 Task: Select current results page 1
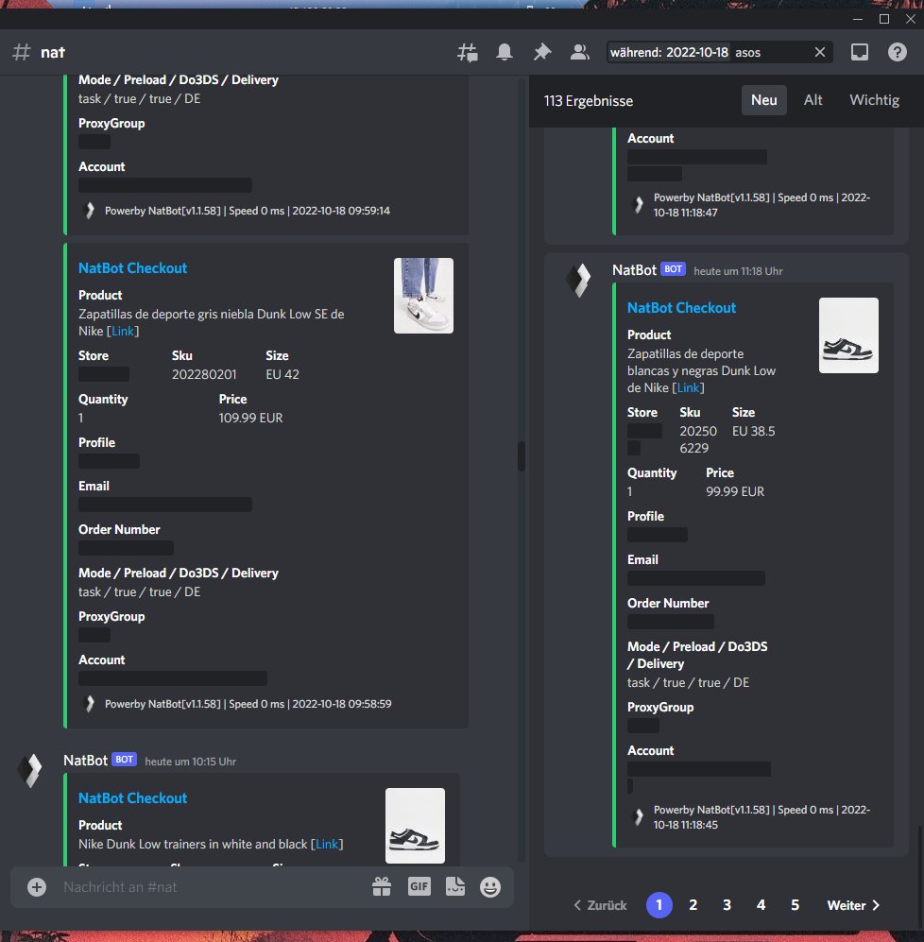[x=659, y=905]
